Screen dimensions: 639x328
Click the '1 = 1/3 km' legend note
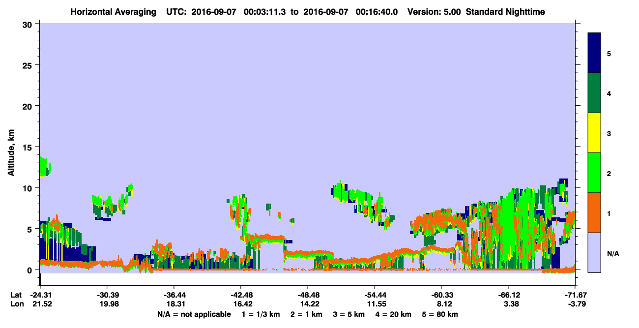tap(262, 314)
